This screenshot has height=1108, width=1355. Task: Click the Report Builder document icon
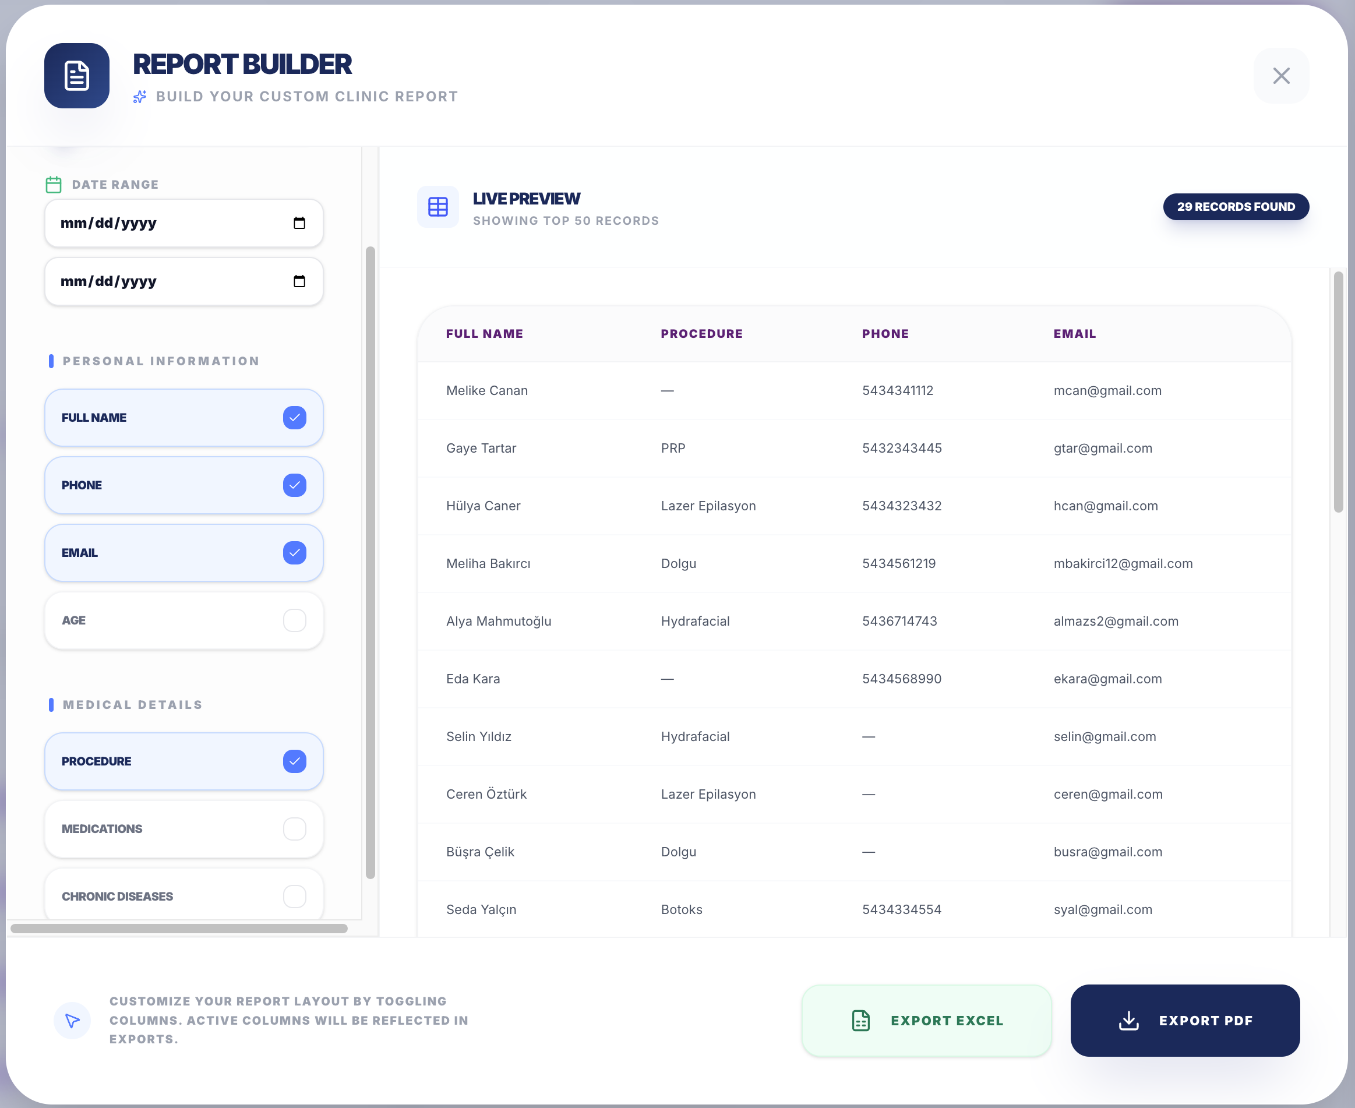[x=76, y=75]
